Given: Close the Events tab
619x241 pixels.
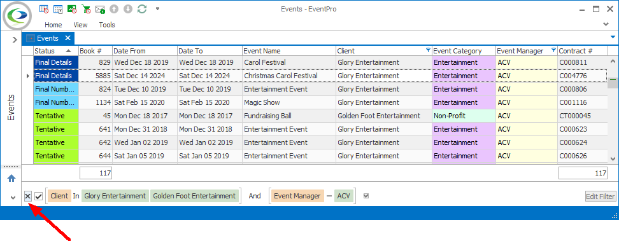Looking at the screenshot, I should [x=68, y=38].
